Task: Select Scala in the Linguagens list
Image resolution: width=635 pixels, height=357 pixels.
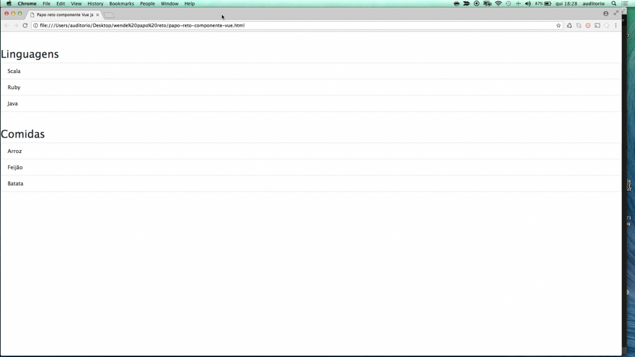Action: tap(12, 71)
